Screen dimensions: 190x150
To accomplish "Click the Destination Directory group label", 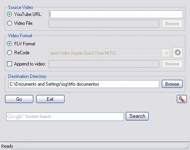I will [x=27, y=76].
